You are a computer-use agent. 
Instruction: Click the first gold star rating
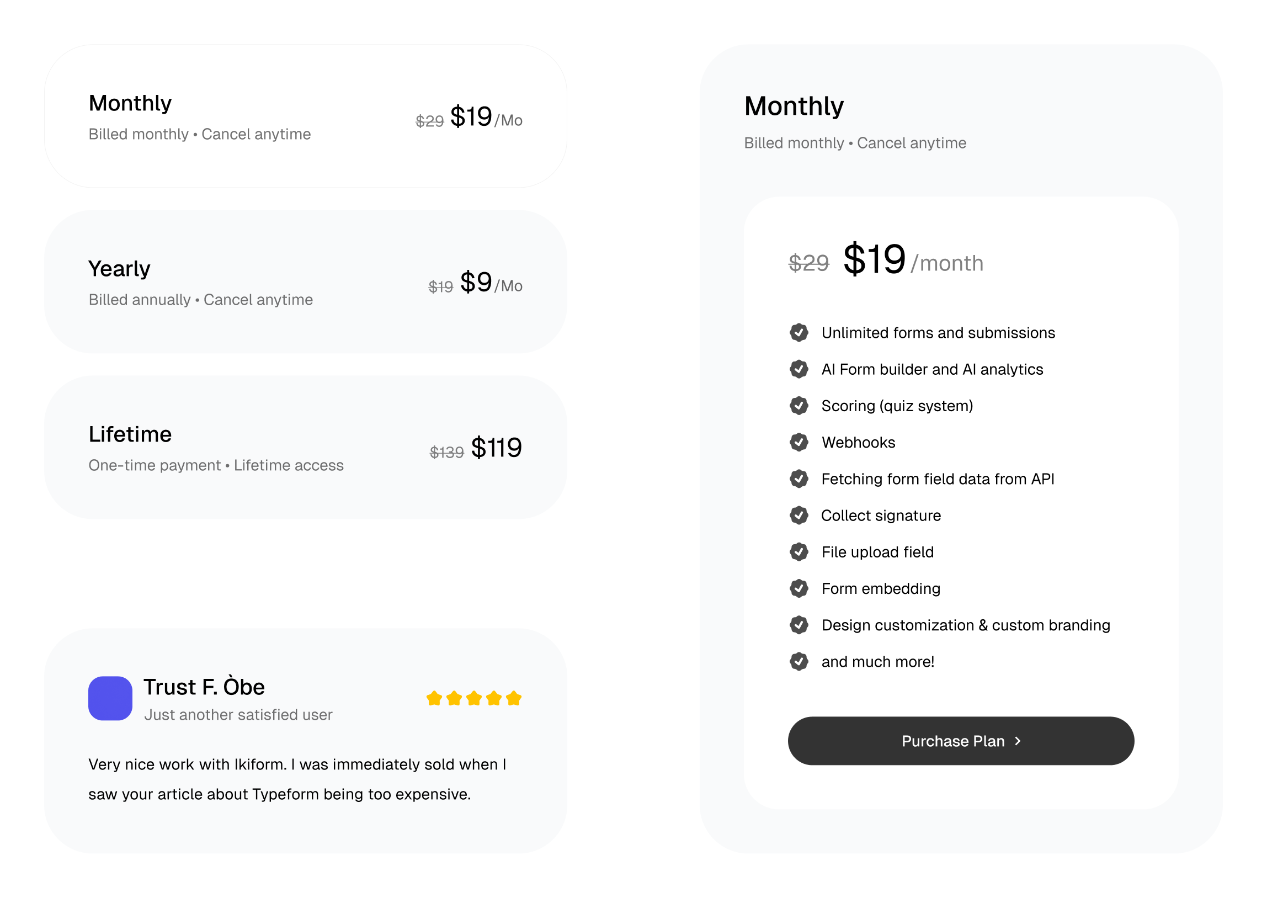pos(434,698)
